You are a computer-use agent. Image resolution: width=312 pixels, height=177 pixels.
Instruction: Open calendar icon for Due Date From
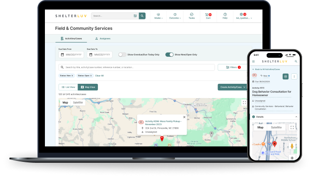coord(62,54)
